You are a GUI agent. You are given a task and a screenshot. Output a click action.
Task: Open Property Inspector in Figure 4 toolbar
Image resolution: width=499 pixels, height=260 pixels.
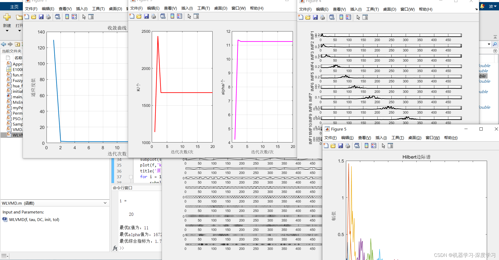(365, 17)
